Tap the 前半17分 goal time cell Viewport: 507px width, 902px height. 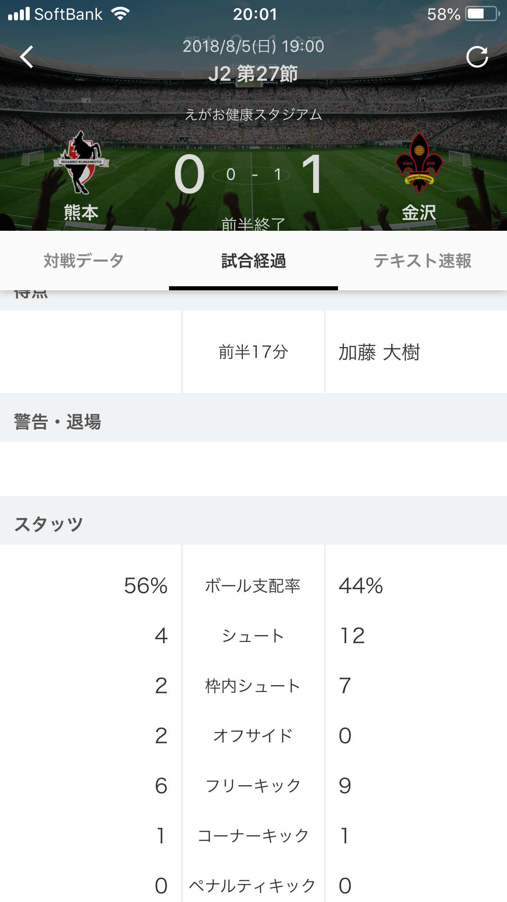pyautogui.click(x=253, y=352)
